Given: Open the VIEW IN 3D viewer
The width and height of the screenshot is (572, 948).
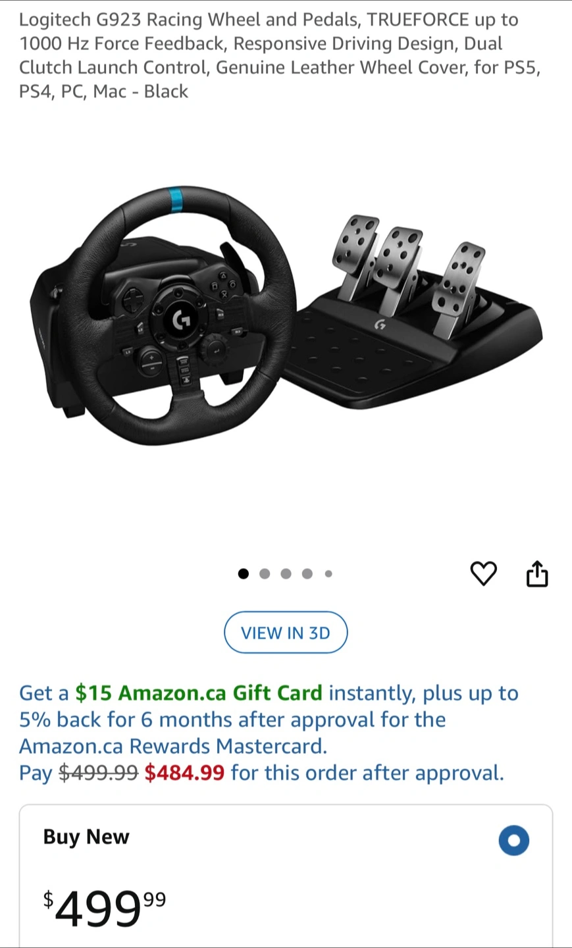Looking at the screenshot, I should pos(286,633).
